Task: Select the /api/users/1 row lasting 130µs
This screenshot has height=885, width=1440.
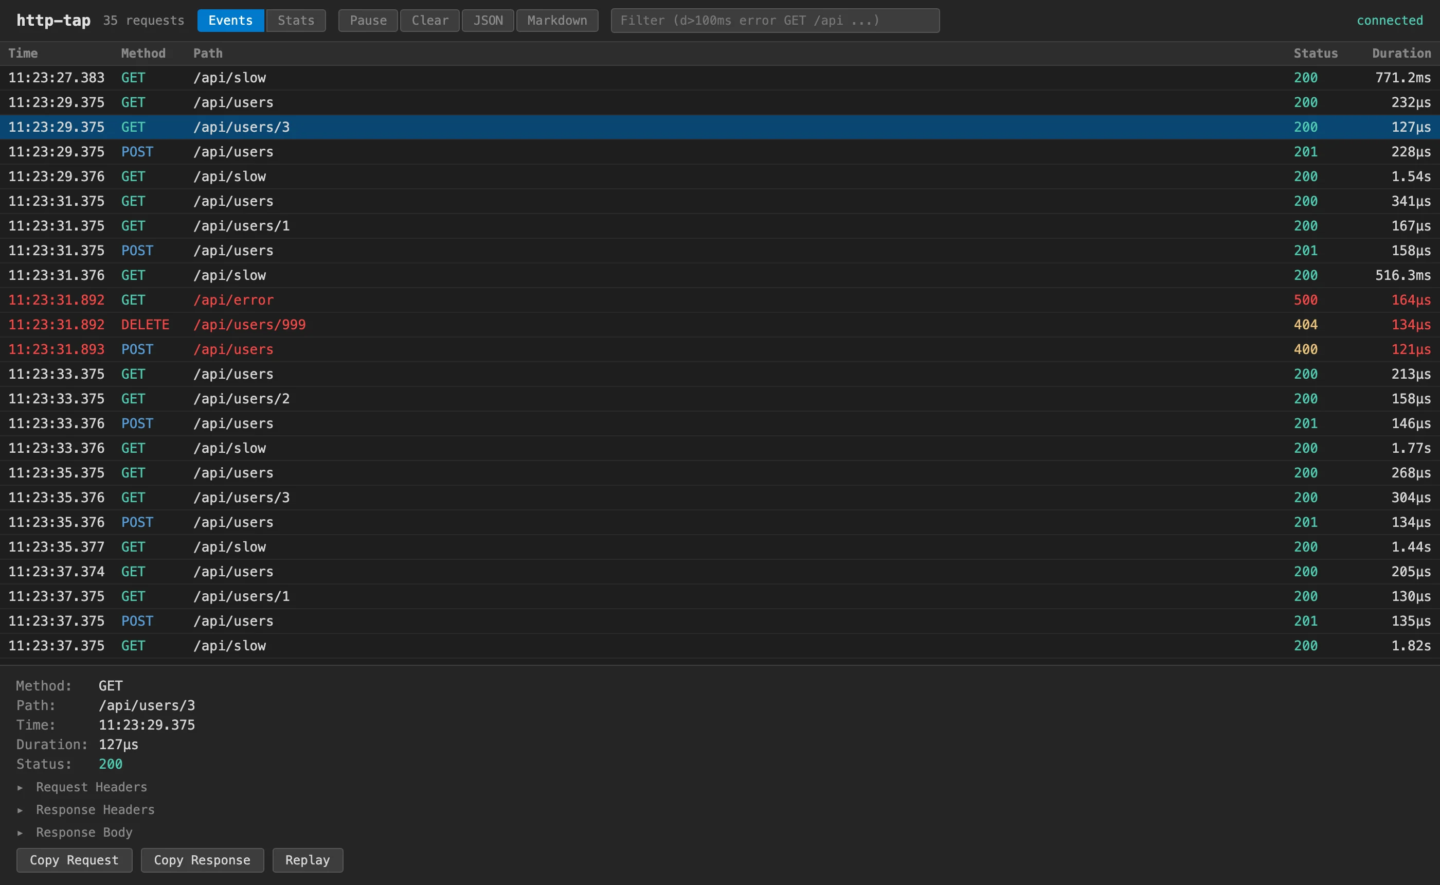Action: pyautogui.click(x=720, y=596)
